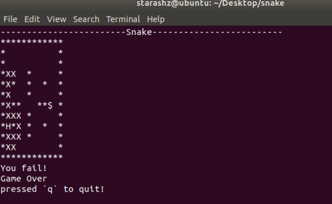Click the word "pressed" in the quit prompt
Image resolution: width=332 pixels, height=204 pixels.
(19, 189)
